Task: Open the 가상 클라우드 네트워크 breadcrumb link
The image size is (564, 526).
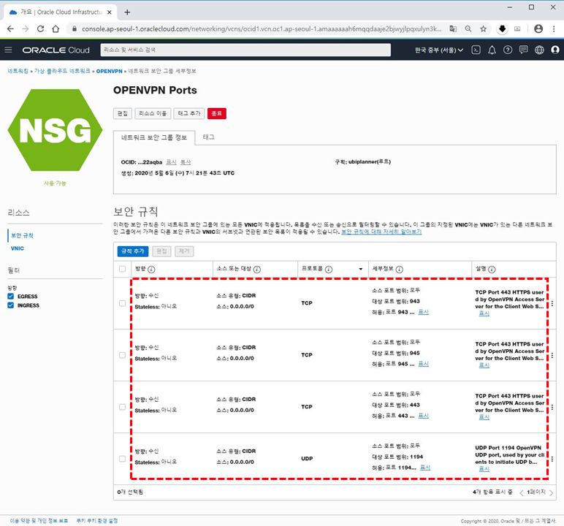Action: pyautogui.click(x=62, y=72)
